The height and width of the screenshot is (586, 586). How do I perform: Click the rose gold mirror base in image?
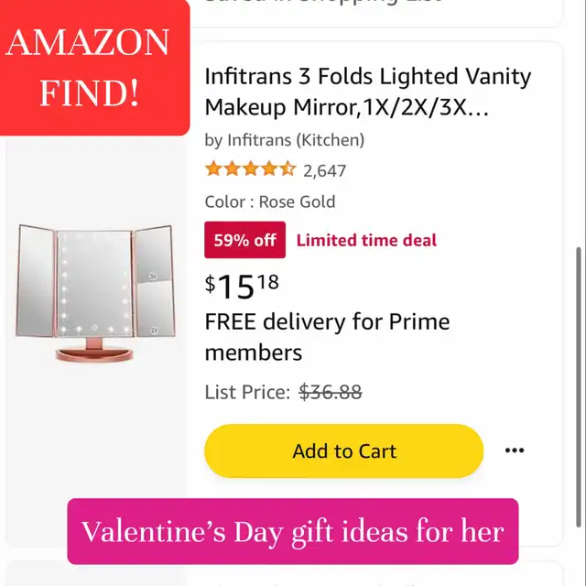[x=93, y=353]
